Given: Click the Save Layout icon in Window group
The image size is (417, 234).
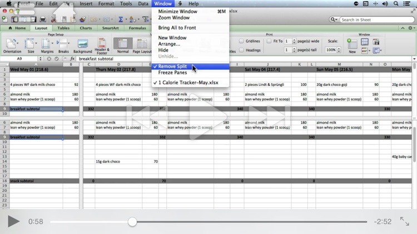Looking at the screenshot, I should point(376,42).
